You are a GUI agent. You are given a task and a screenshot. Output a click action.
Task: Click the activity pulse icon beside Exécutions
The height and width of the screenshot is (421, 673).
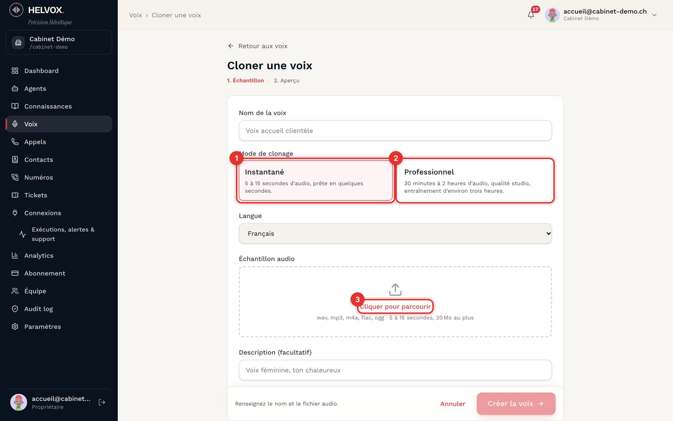point(23,234)
